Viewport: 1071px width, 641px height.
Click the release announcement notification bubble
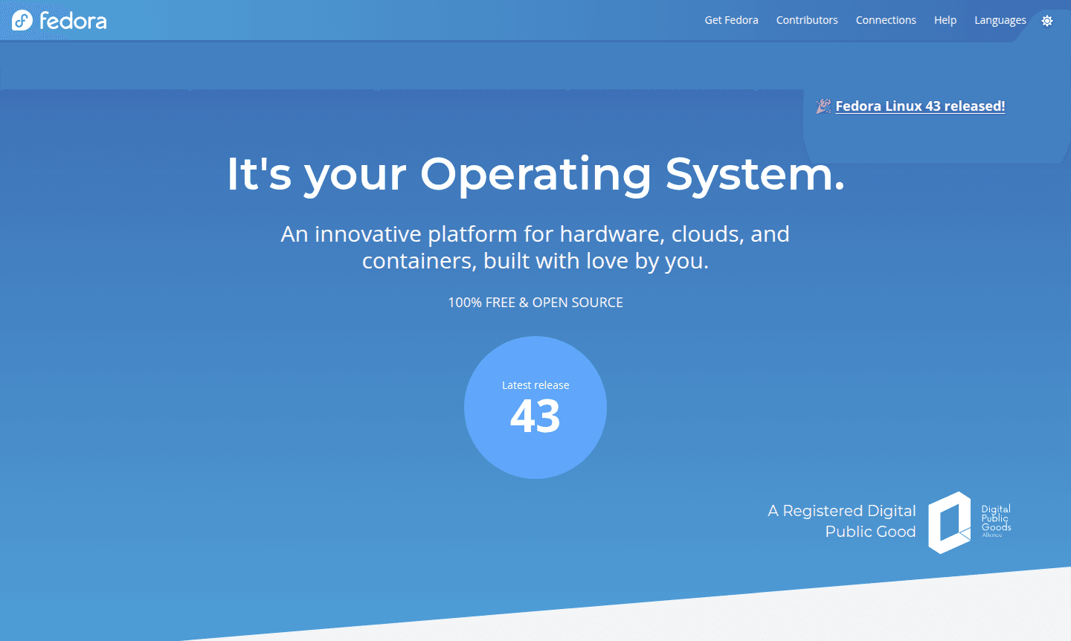936,125
